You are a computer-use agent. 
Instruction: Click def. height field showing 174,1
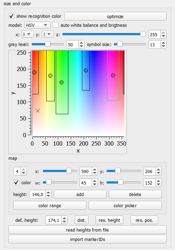(53, 220)
